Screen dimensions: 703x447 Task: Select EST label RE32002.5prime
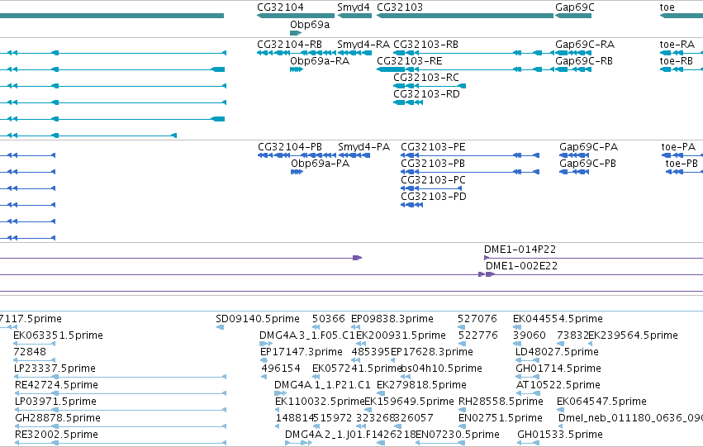point(56,435)
